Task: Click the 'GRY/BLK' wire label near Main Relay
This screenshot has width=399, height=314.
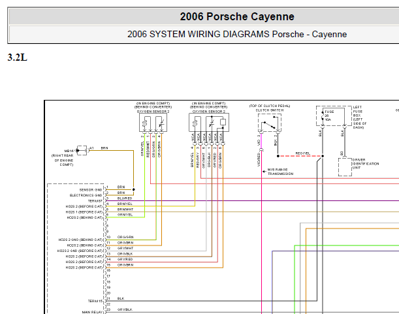Action: click(x=125, y=309)
